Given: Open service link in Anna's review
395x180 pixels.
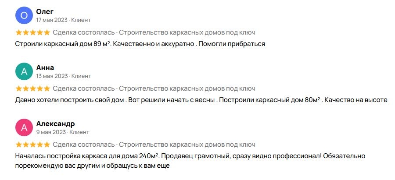Looking at the screenshot, I should [187, 88].
